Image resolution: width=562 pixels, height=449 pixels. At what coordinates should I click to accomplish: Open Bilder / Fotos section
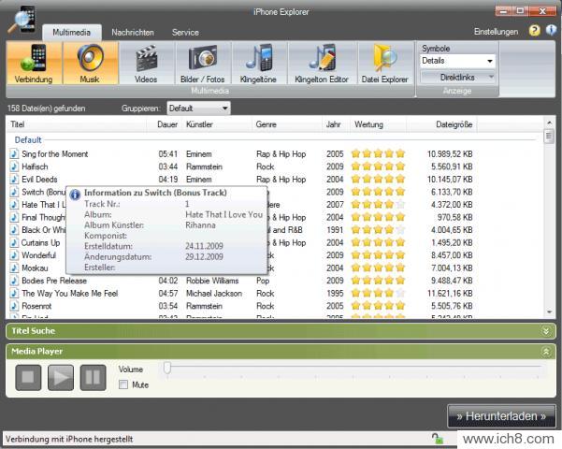pos(203,63)
